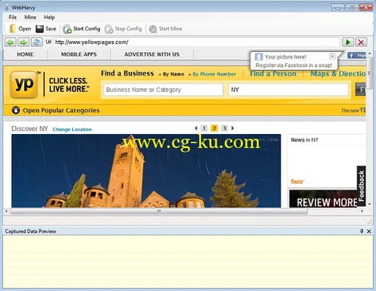Select the ADVERTISE WITH US tab
This screenshot has width=376, height=291.
152,54
